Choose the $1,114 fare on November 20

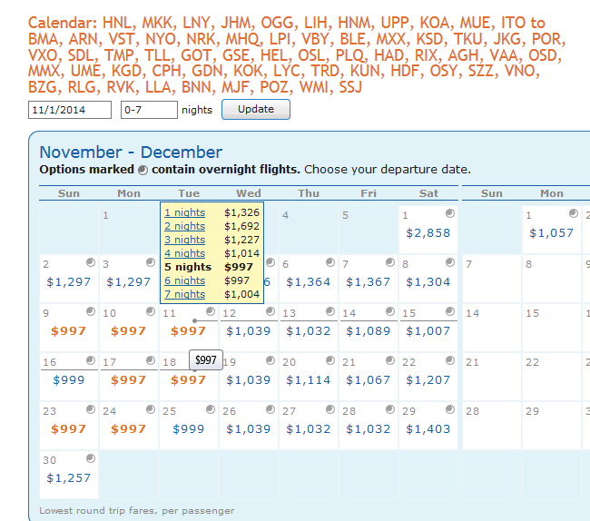point(308,380)
